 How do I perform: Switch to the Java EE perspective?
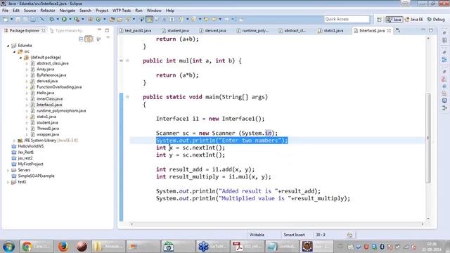tap(413, 20)
